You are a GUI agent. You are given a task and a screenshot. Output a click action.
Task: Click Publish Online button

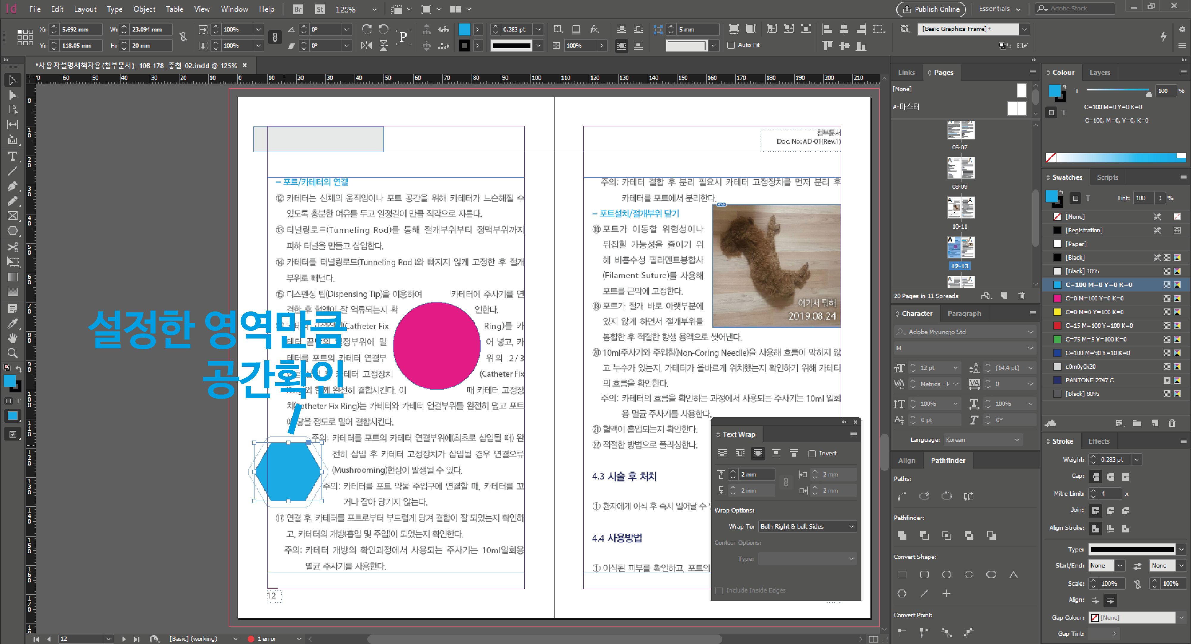click(931, 9)
